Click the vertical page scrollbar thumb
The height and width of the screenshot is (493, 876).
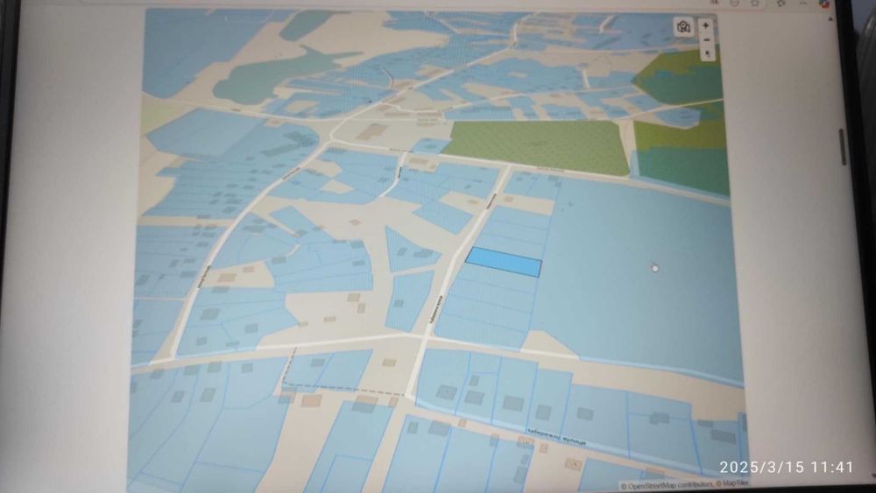[843, 147]
